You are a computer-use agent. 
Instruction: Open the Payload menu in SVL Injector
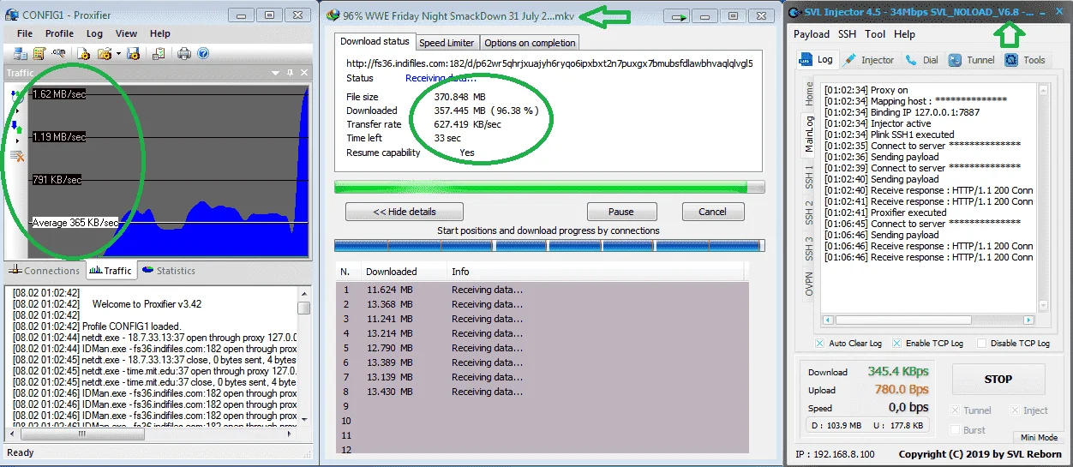[812, 34]
